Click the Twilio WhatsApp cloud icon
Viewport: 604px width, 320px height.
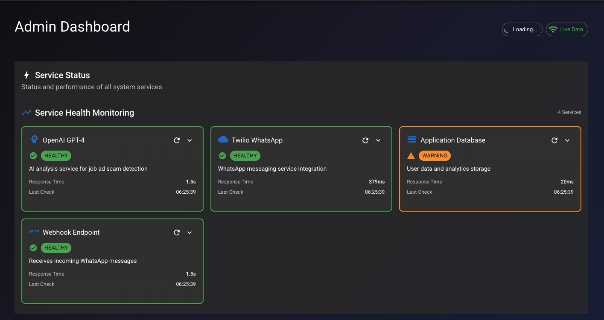[223, 140]
